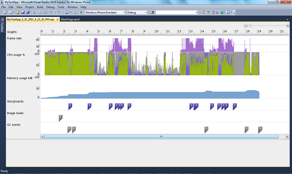The image size is (292, 174).
Task: Open the Help menu
Action: (x=83, y=7)
